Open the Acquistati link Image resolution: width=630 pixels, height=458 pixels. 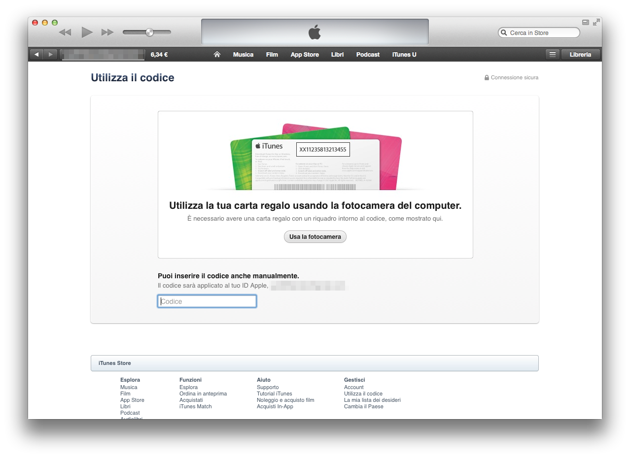tap(191, 400)
